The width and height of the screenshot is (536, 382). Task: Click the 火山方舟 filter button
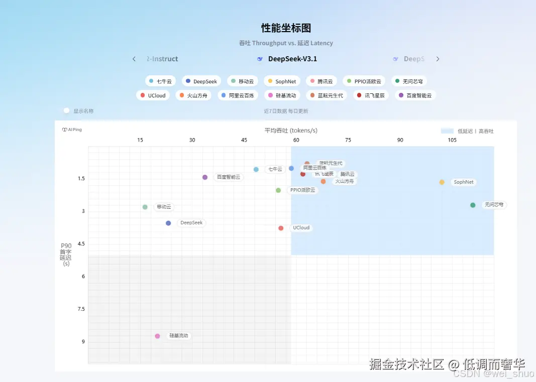pos(193,95)
